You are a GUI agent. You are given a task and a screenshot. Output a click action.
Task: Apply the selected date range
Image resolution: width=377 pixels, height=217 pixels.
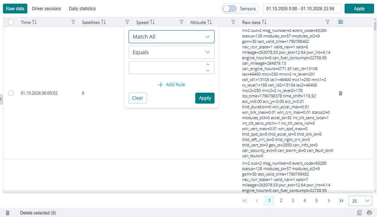point(359,9)
